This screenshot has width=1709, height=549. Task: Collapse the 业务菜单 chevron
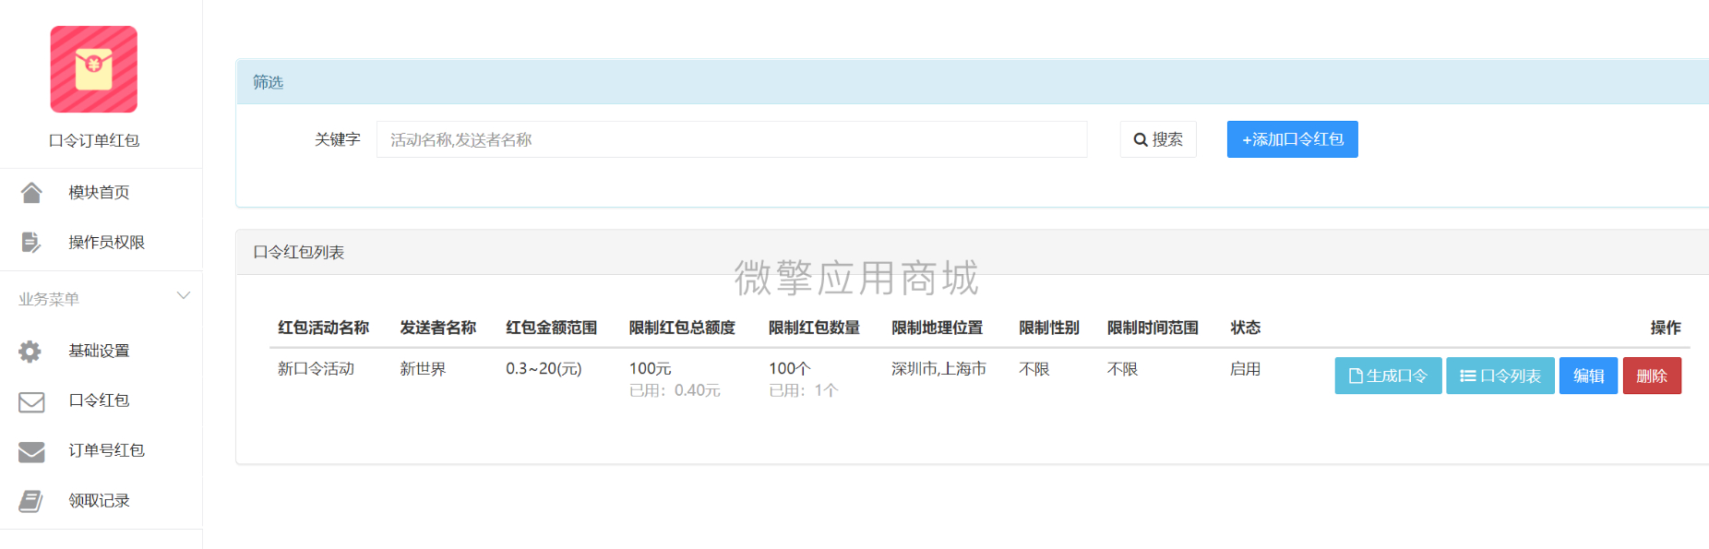click(183, 295)
